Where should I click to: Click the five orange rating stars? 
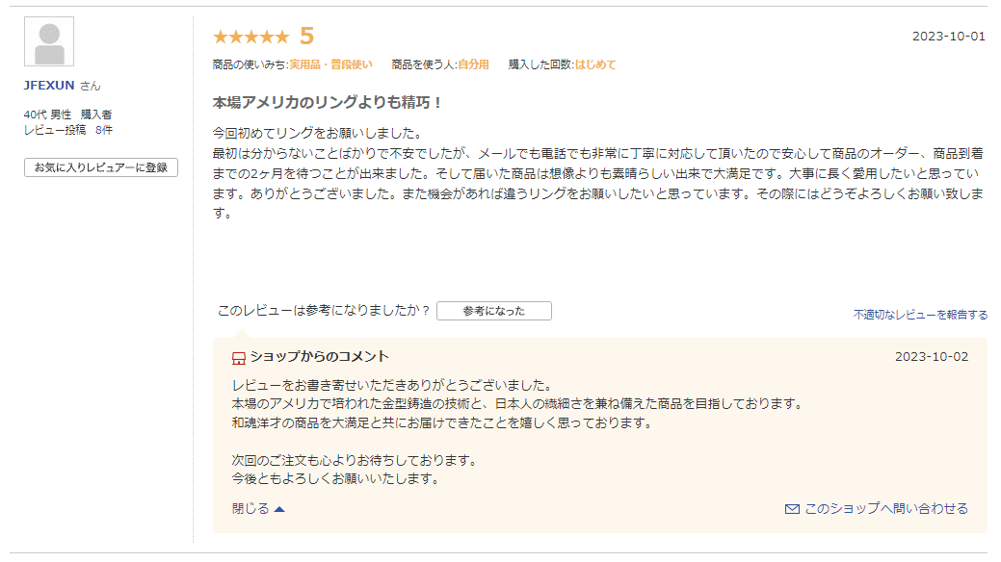pos(250,38)
